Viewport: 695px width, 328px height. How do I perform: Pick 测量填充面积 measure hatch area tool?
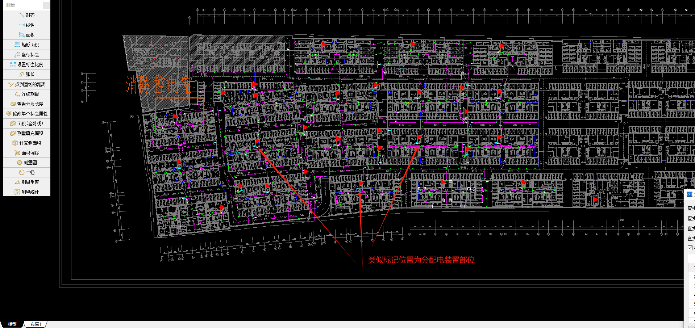[27, 133]
